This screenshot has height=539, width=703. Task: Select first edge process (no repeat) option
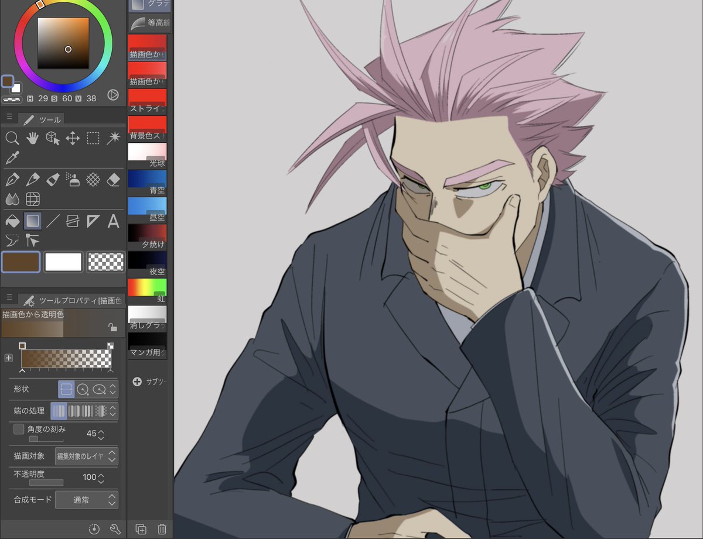59,411
